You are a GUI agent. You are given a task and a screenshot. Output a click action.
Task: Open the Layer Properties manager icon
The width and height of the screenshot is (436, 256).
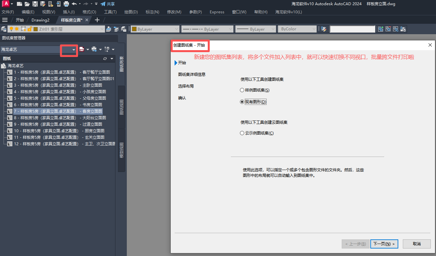pyautogui.click(x=4, y=29)
